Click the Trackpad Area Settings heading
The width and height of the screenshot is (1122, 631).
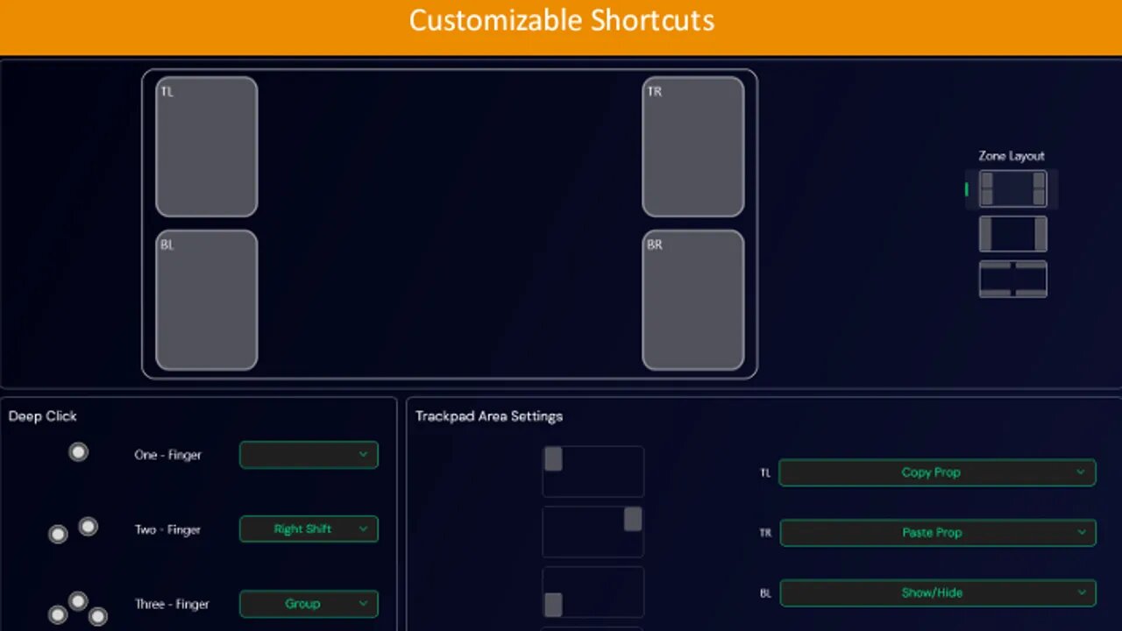(489, 416)
